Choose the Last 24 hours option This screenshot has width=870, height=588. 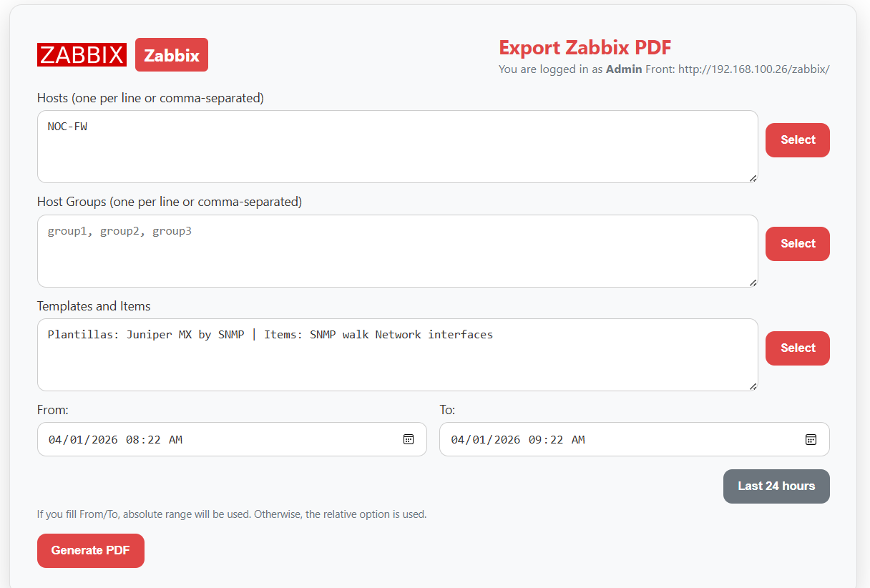pyautogui.click(x=776, y=486)
